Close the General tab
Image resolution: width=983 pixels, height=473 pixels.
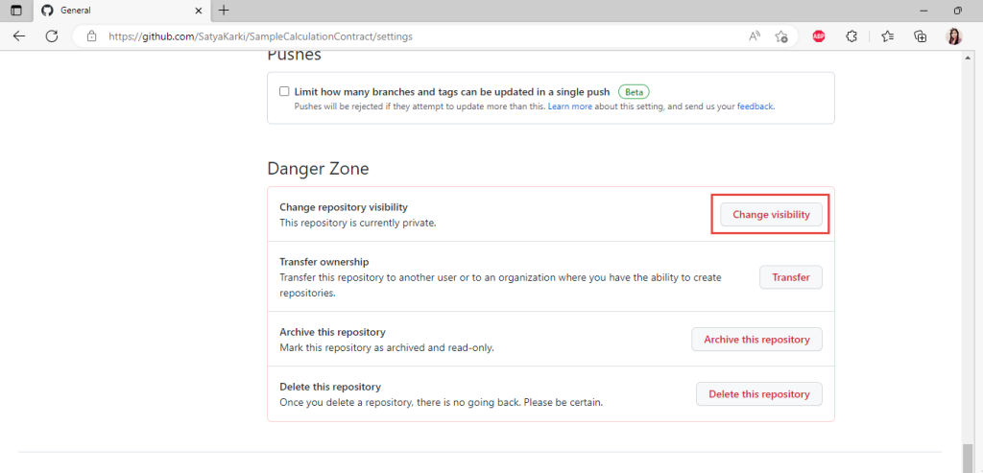(x=197, y=11)
